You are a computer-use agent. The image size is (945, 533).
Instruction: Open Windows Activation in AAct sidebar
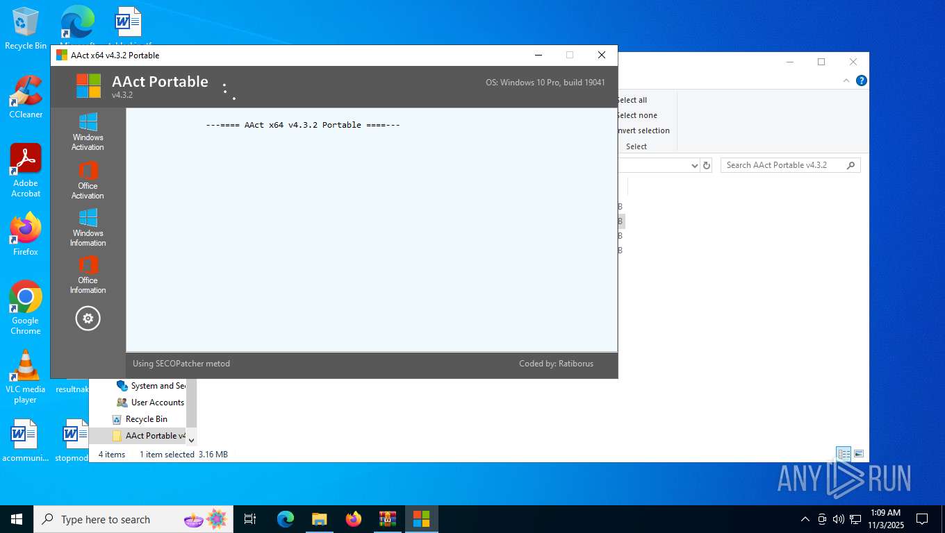[88, 132]
